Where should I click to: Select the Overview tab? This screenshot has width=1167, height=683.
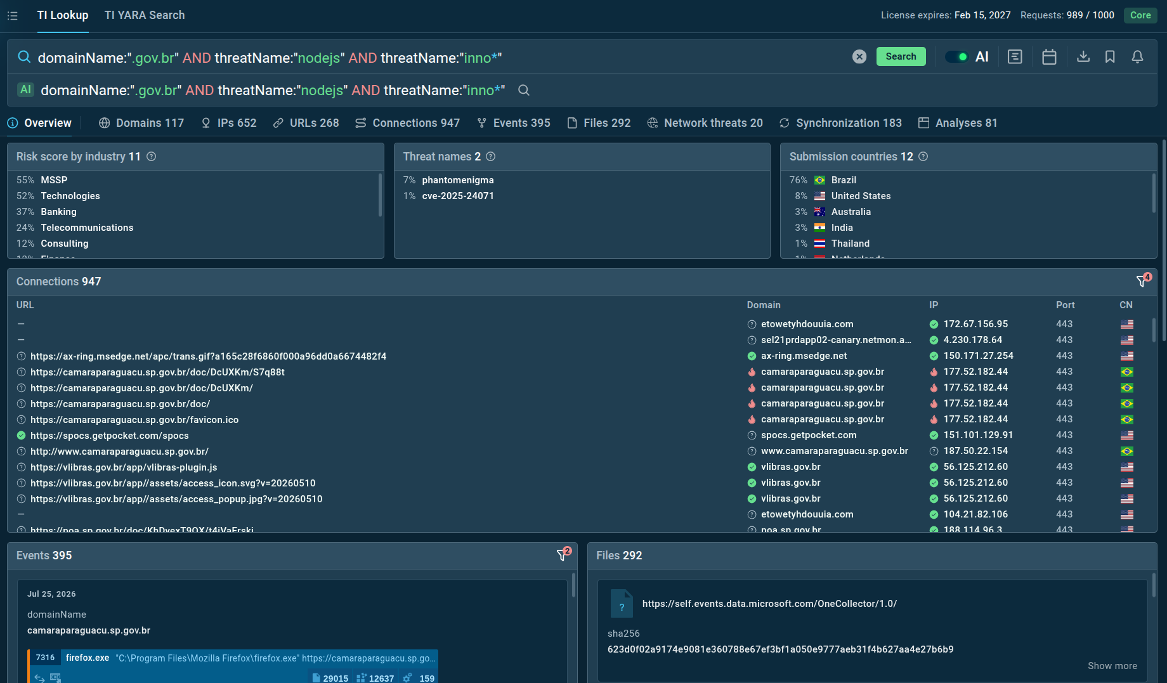39,123
